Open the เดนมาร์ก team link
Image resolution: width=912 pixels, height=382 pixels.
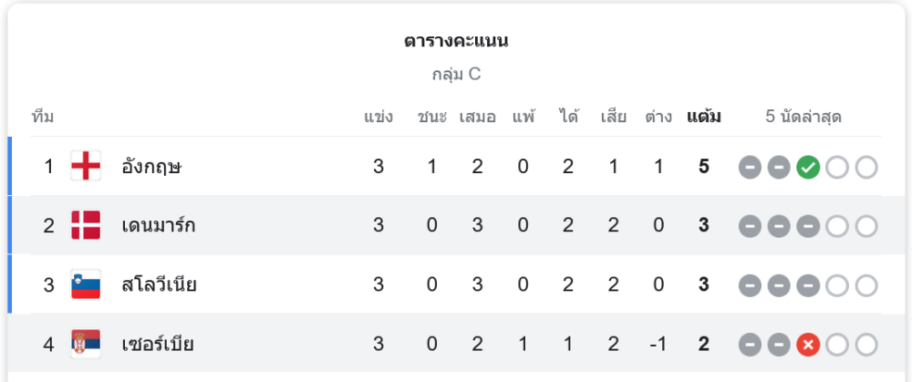click(159, 225)
